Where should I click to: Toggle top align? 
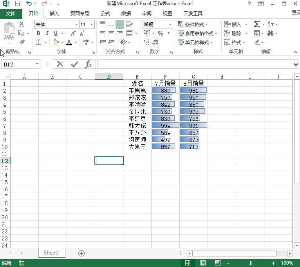click(103, 24)
